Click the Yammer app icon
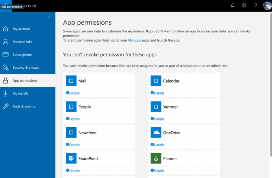Image resolution: width=272 pixels, height=178 pixels. [156, 106]
